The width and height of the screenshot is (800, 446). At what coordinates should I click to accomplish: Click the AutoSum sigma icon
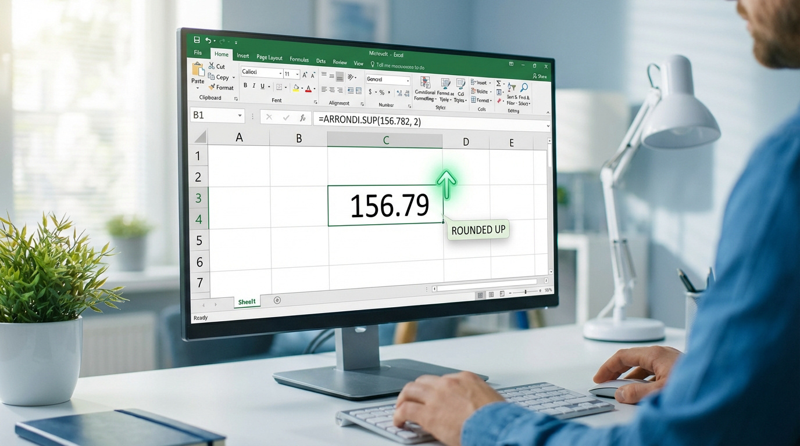click(x=498, y=84)
